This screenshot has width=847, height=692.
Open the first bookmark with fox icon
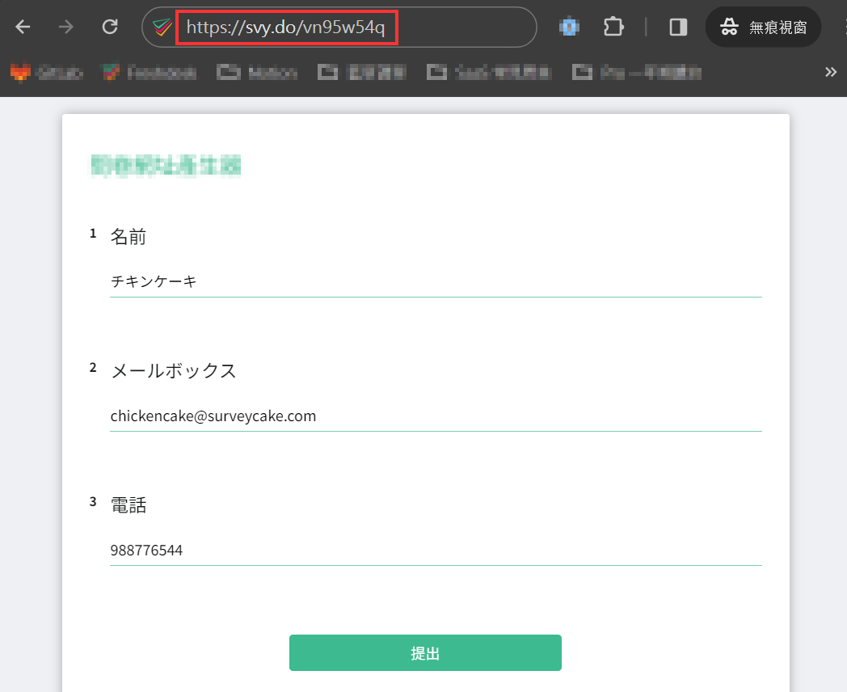coord(46,73)
